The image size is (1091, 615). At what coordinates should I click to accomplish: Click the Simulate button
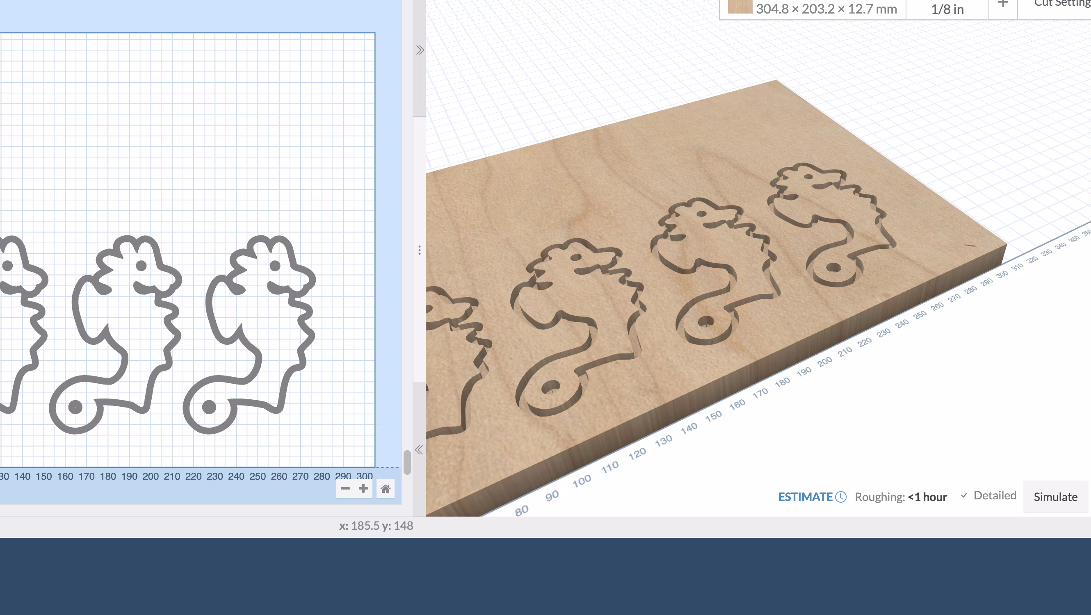[x=1055, y=497]
